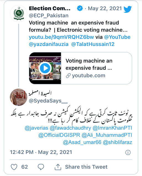Screen dimensions: 142x176
Task: Visit @TalatHussain12 profile mention
Action: 93,44
